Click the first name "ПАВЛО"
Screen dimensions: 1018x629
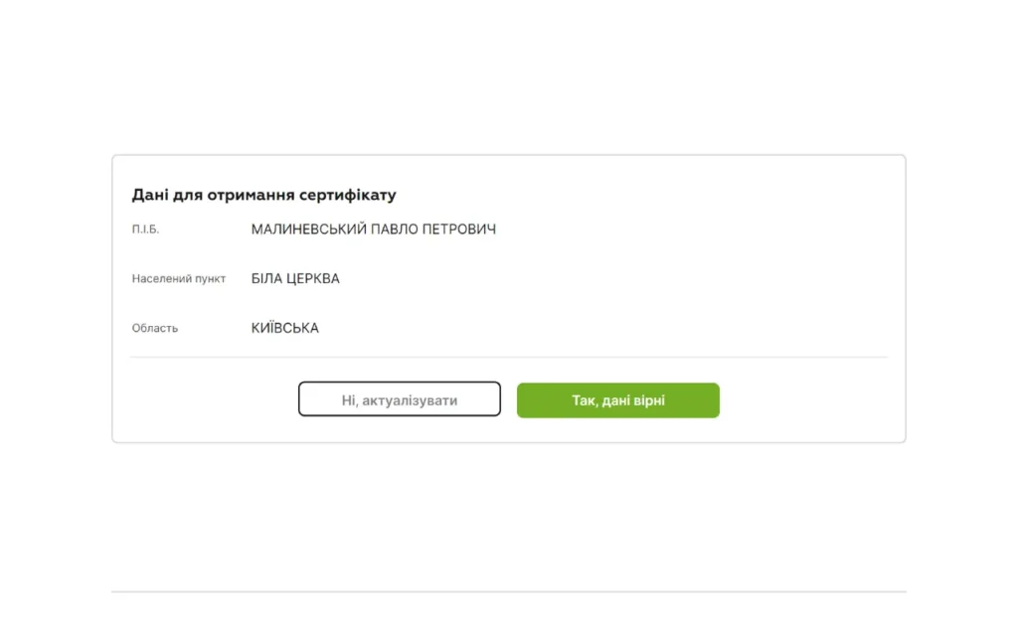click(x=395, y=230)
